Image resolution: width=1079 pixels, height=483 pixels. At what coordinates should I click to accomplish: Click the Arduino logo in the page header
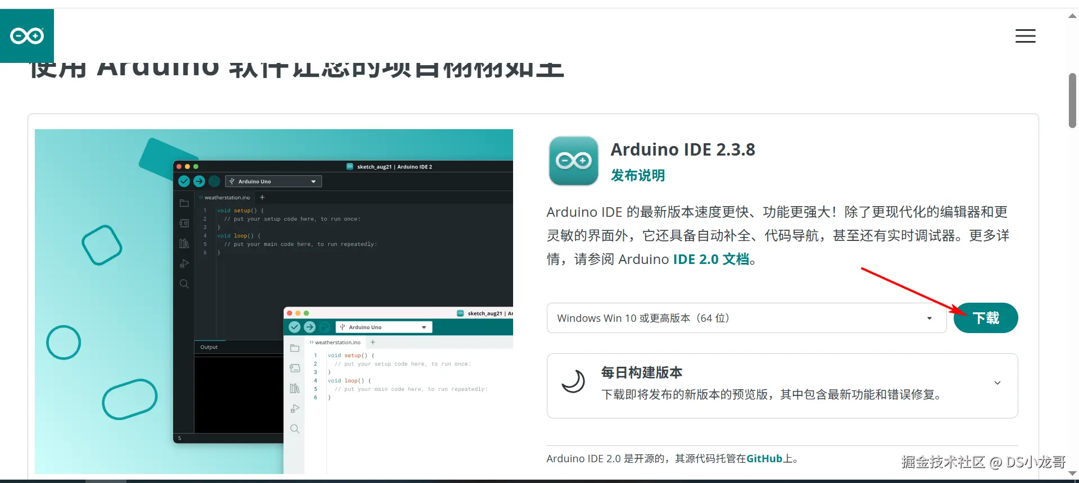pyautogui.click(x=27, y=36)
